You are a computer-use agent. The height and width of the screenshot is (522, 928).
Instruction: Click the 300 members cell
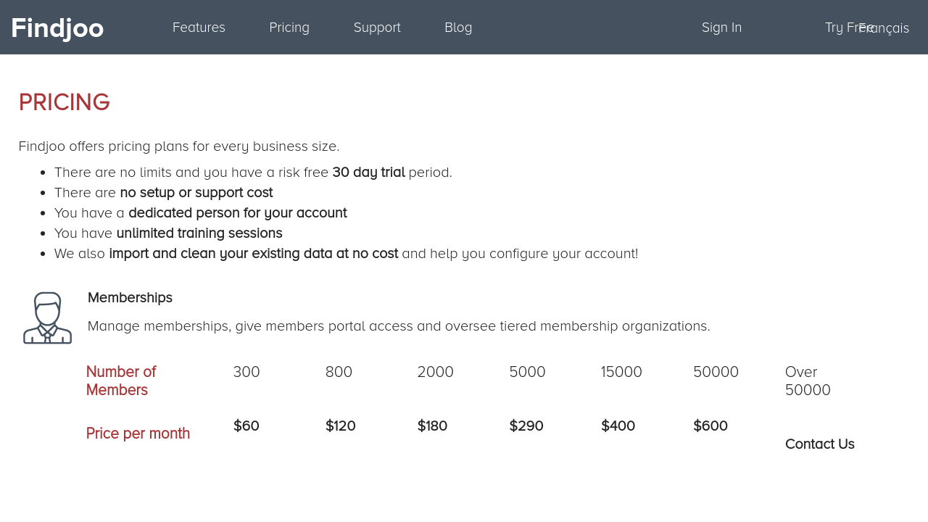pyautogui.click(x=246, y=372)
